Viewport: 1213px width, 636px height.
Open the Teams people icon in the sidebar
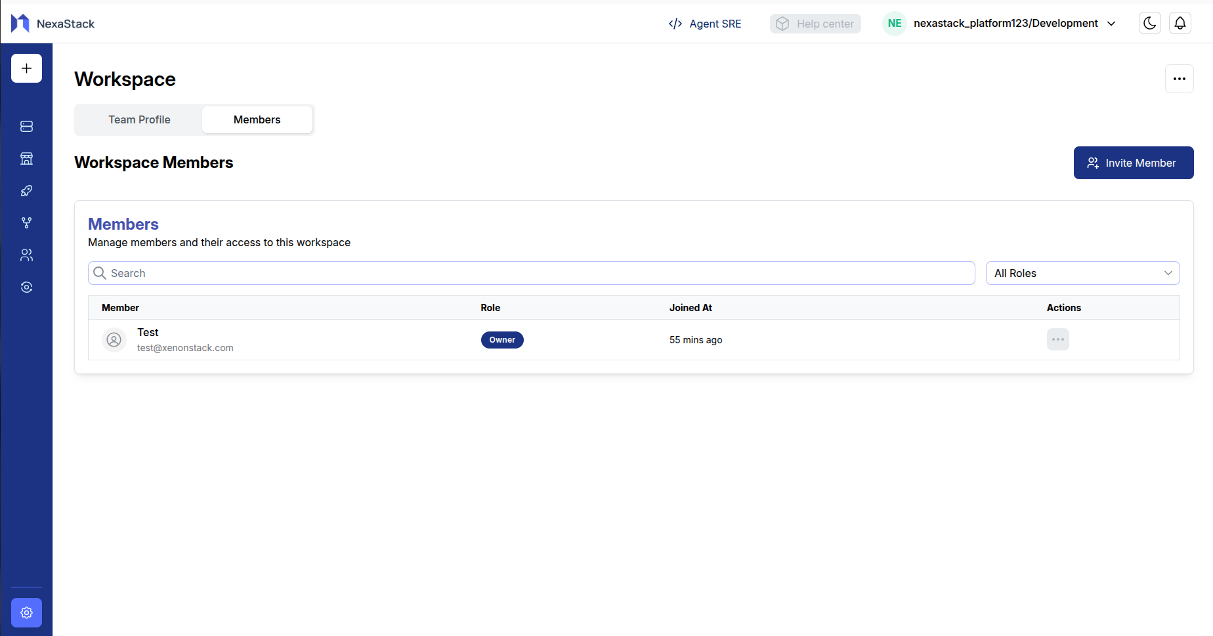tap(26, 255)
